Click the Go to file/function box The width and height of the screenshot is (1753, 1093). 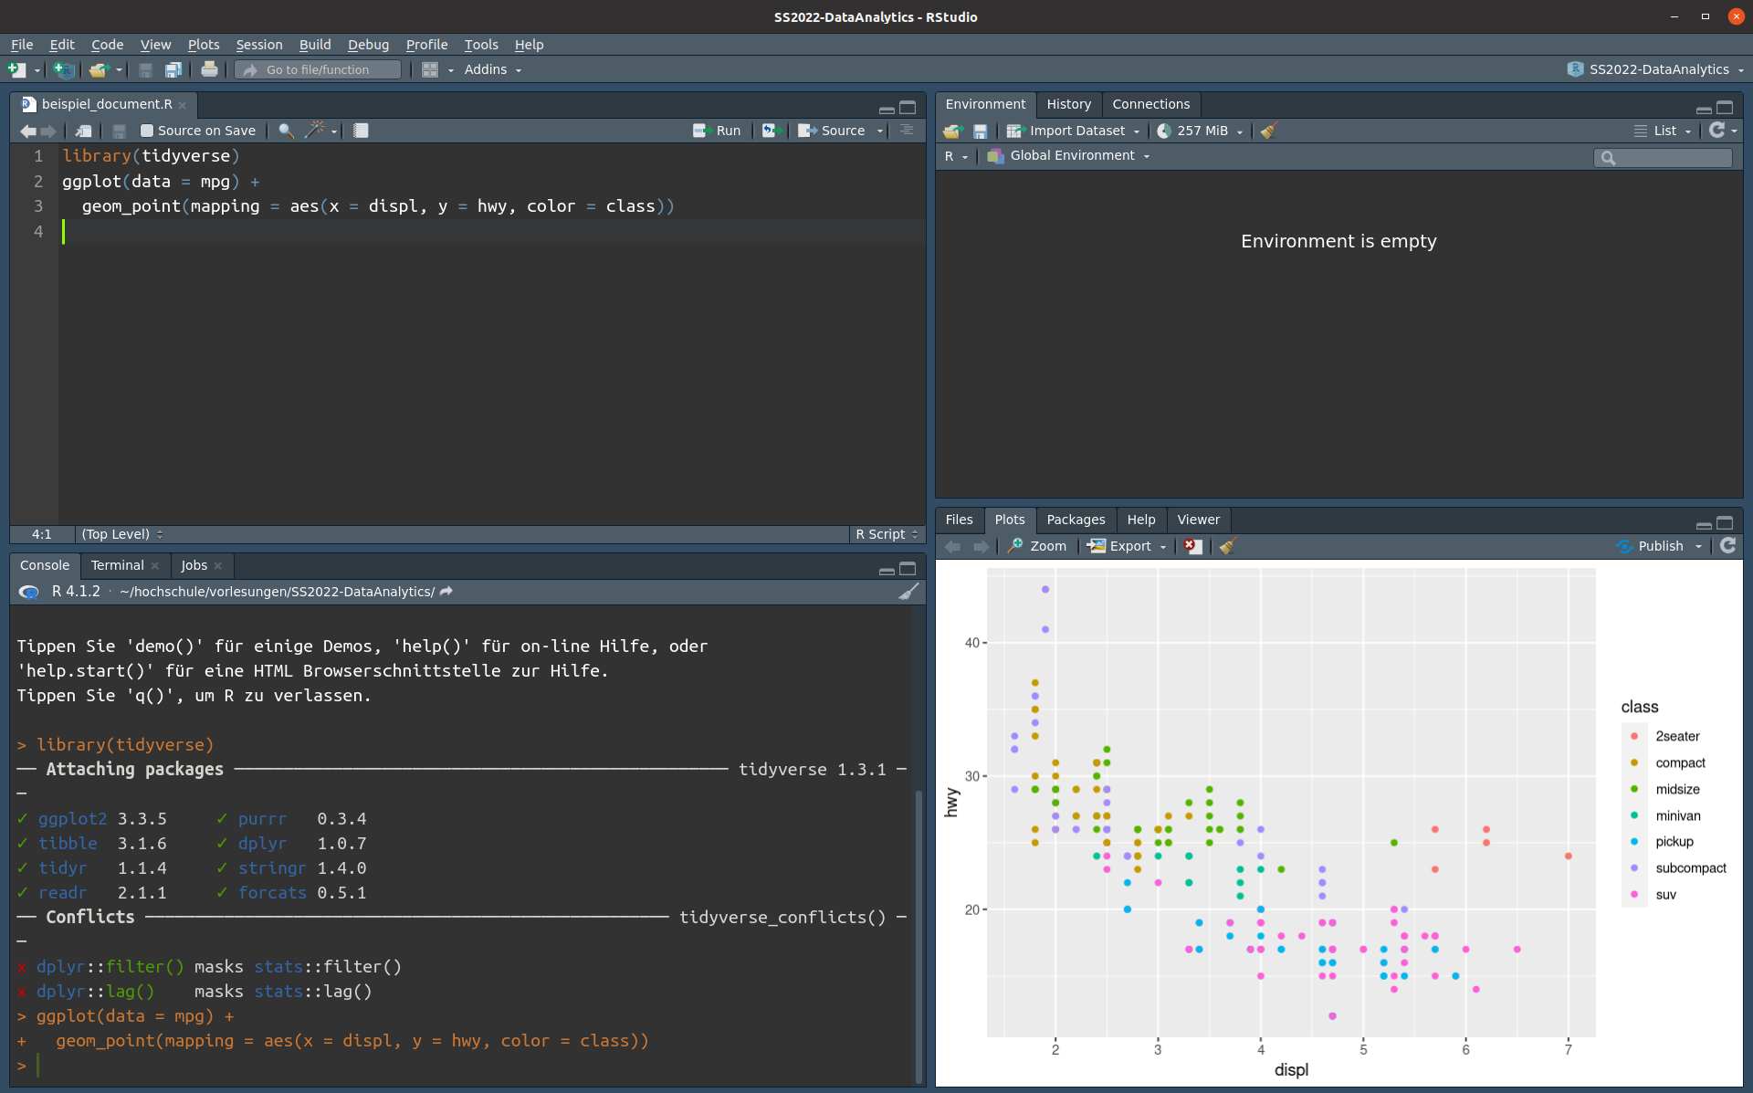click(318, 69)
